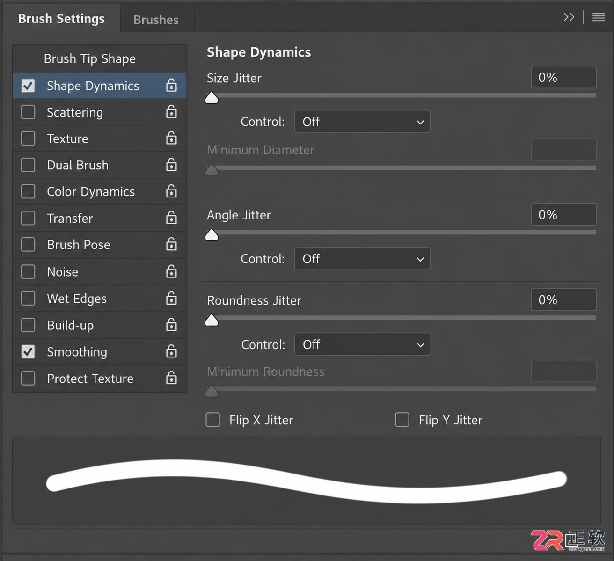The width and height of the screenshot is (614, 561).
Task: Toggle the lock icon for Shape Dynamics
Action: [171, 85]
